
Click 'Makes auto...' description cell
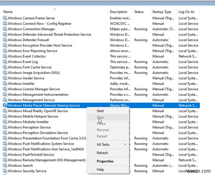point(120,29)
